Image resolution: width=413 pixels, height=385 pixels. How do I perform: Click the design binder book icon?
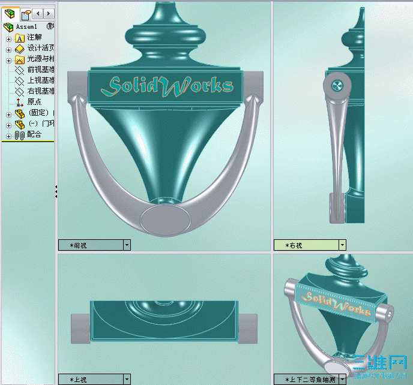(x=20, y=49)
